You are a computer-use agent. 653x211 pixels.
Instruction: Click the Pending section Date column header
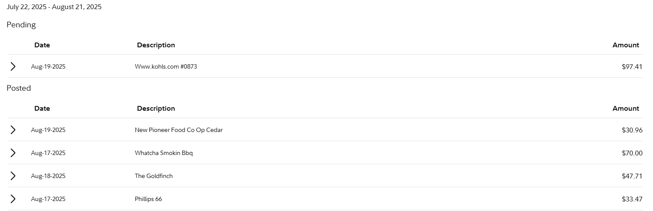42,45
